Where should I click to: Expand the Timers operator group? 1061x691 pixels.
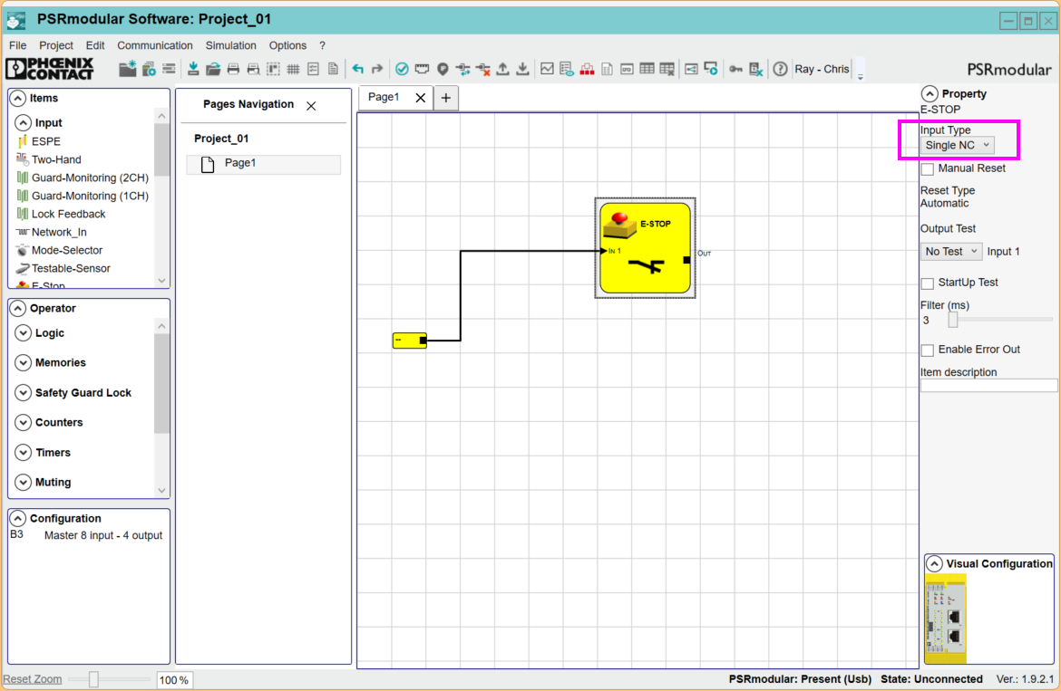[23, 453]
